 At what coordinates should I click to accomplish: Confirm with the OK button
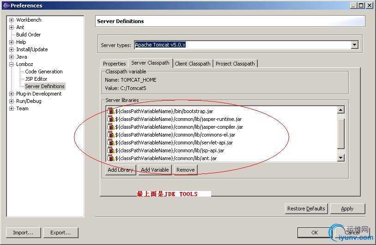tap(315, 233)
